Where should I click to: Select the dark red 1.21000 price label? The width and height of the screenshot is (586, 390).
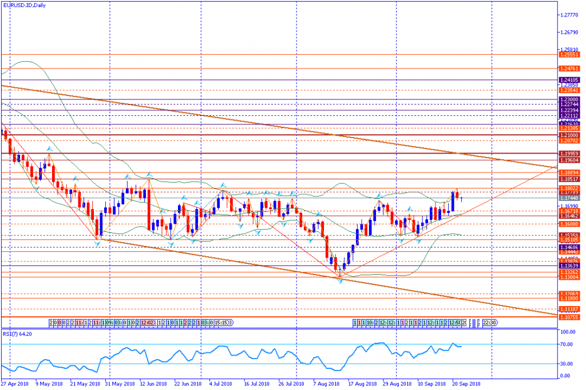pos(569,135)
